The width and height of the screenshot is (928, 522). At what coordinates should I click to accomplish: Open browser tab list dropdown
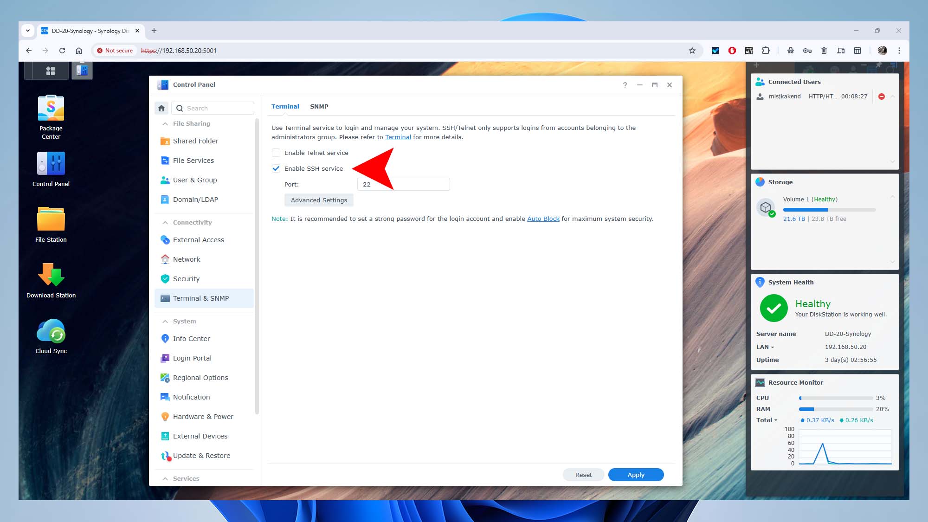pos(28,31)
